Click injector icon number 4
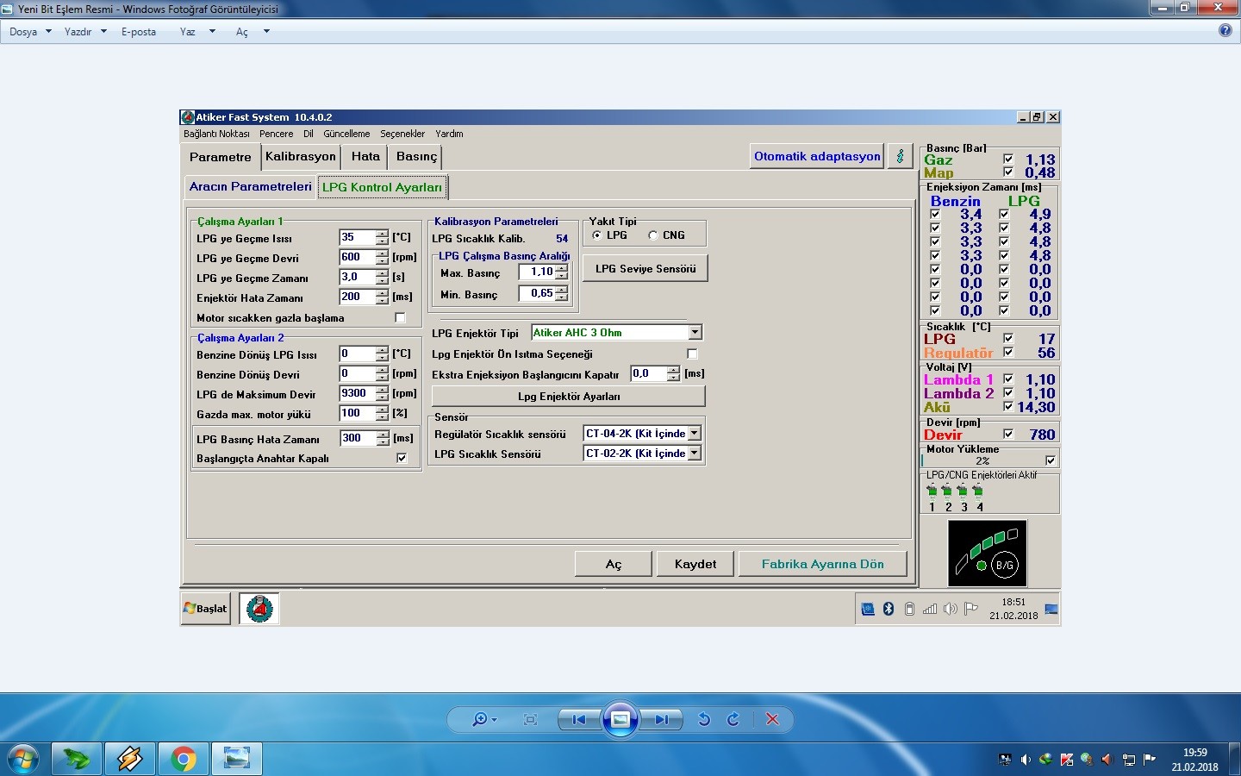Viewport: 1241px width, 776px height. 978,491
